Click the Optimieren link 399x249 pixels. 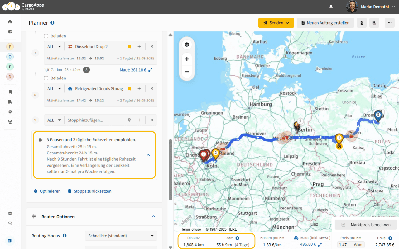47,191
